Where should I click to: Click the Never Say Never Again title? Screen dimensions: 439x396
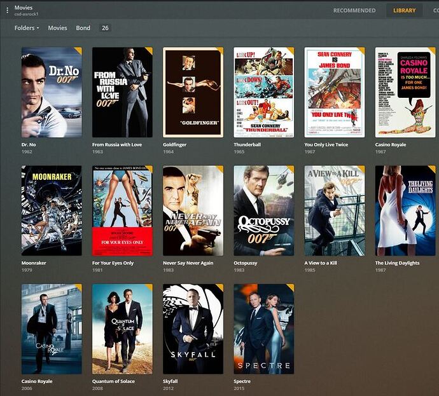coord(188,263)
